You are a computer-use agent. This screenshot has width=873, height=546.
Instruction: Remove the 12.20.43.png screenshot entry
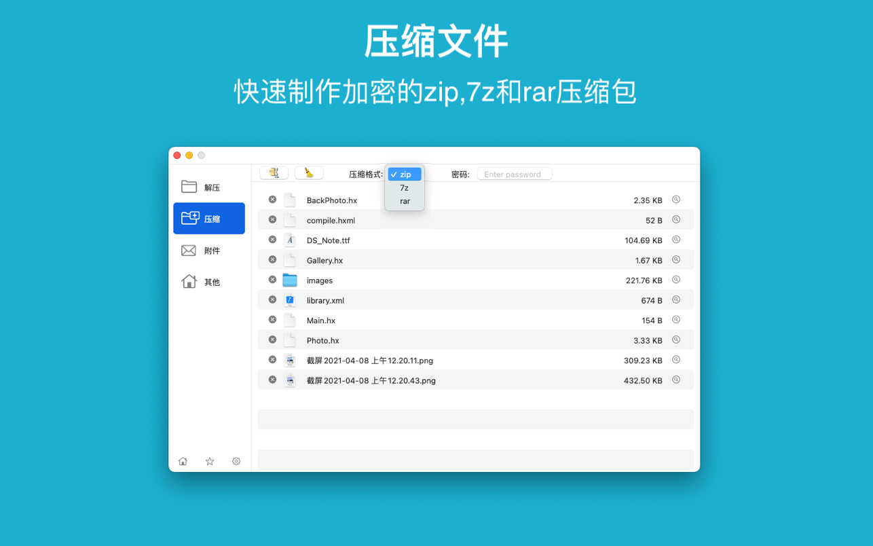click(x=272, y=380)
